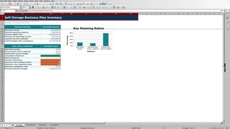This screenshot has height=129, width=230.
Task: Open the File menu
Action: 2,1
